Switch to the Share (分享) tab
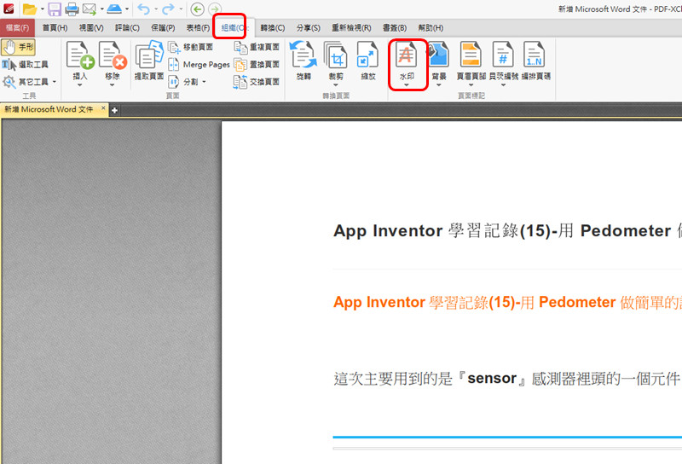682x464 pixels. click(309, 28)
